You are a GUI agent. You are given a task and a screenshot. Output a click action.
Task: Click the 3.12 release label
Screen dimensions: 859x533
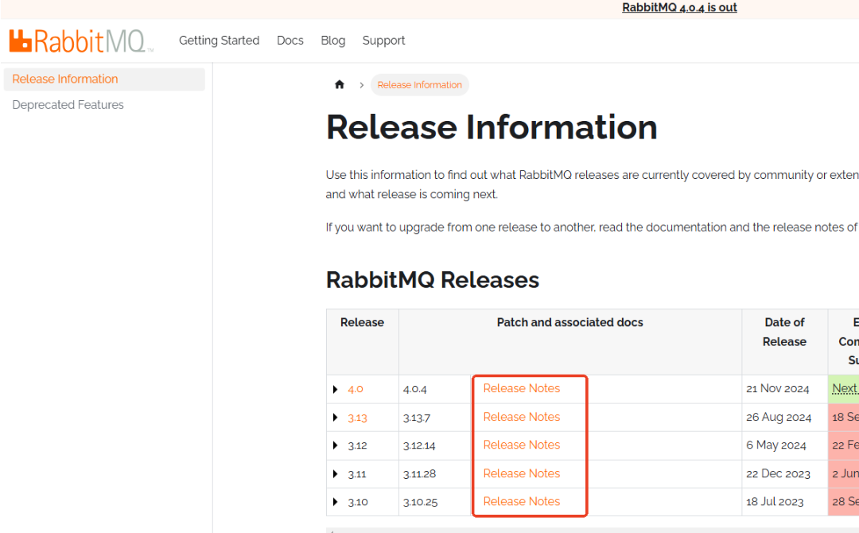(357, 446)
